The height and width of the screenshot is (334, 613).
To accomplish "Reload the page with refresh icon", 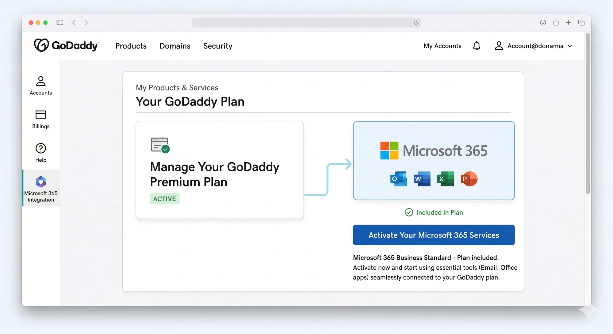I will tap(416, 22).
